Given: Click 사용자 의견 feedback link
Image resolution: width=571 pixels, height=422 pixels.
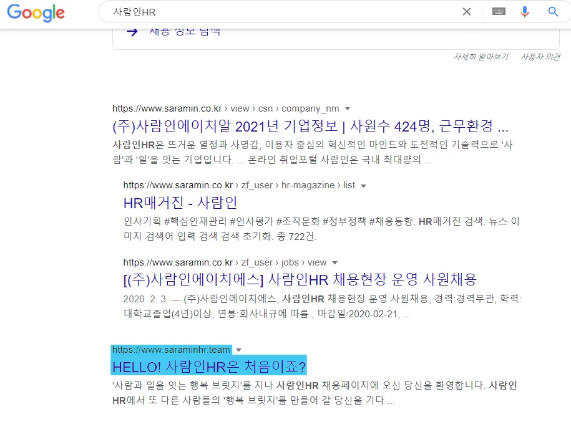Looking at the screenshot, I should (x=540, y=57).
